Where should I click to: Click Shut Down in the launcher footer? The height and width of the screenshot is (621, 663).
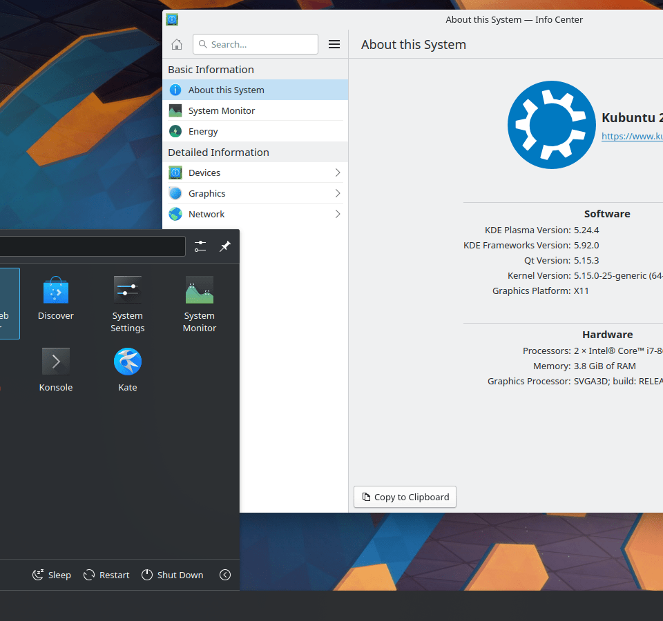coord(173,575)
